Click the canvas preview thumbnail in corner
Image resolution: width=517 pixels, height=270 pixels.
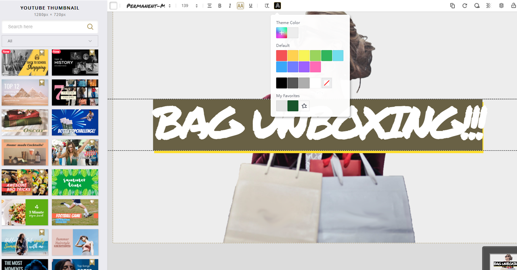pyautogui.click(x=503, y=262)
